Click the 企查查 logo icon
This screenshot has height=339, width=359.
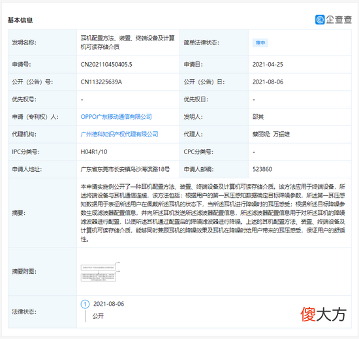pos(320,20)
